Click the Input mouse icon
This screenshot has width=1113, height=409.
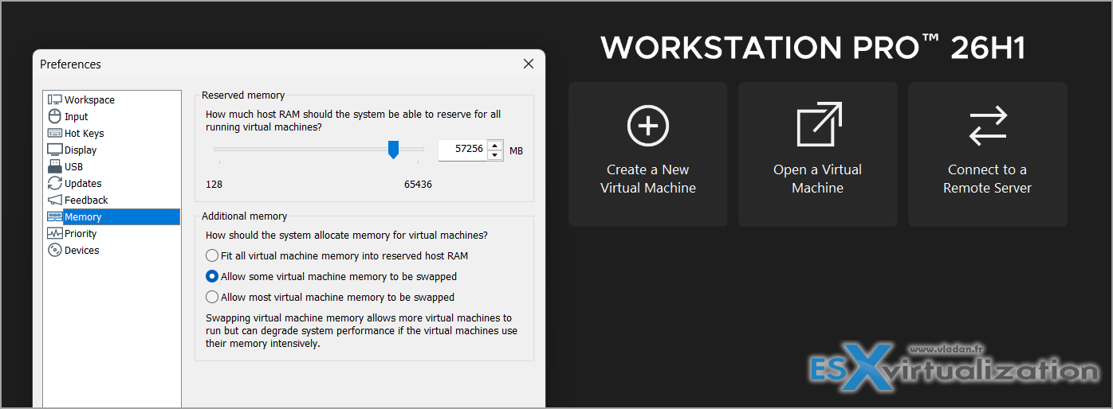click(x=54, y=116)
